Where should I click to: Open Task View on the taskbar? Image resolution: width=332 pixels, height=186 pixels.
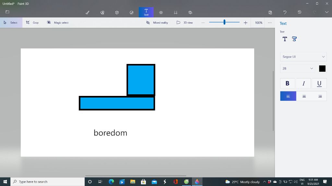click(101, 181)
